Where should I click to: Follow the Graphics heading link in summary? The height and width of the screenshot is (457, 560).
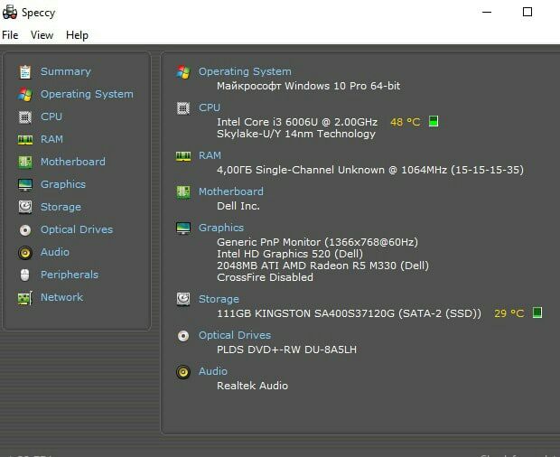point(221,228)
